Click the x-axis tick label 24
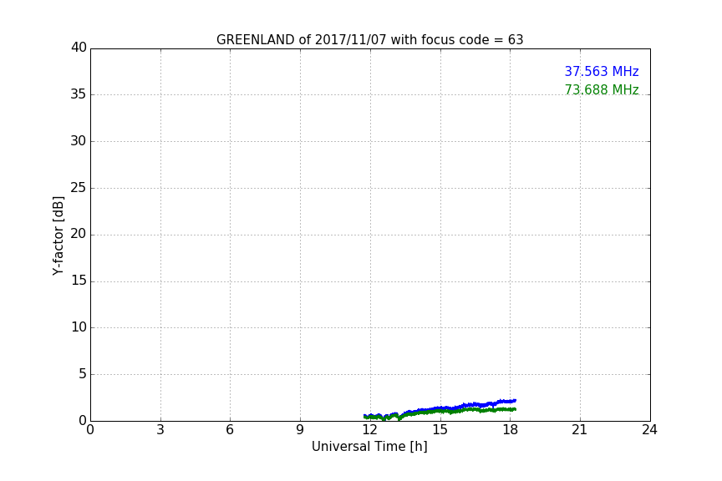This screenshot has height=481, width=722. (649, 430)
